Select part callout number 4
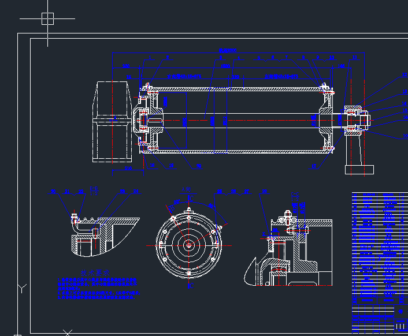This screenshot has height=336, width=408. 239,58
